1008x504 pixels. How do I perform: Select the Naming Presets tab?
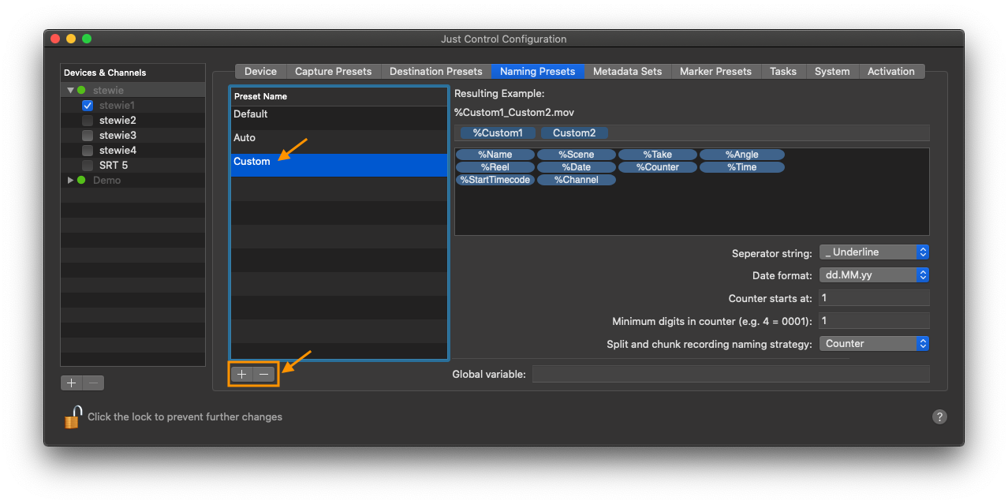538,71
